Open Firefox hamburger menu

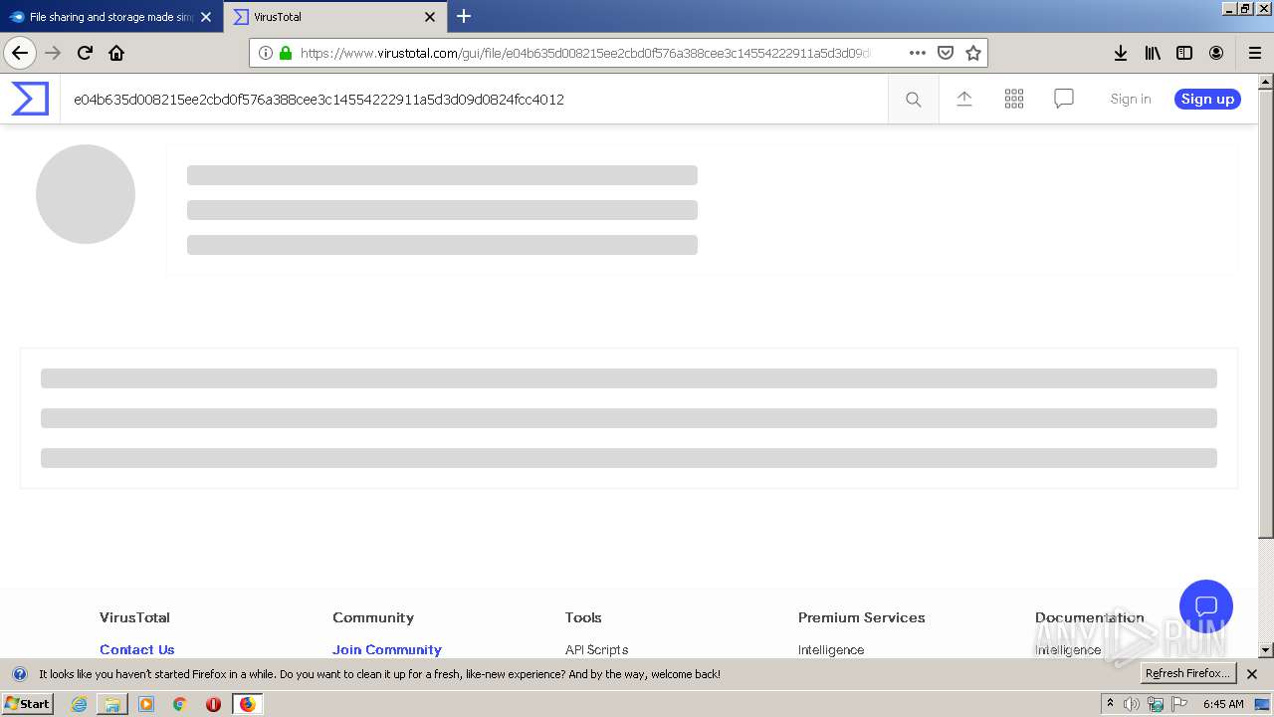(x=1255, y=53)
